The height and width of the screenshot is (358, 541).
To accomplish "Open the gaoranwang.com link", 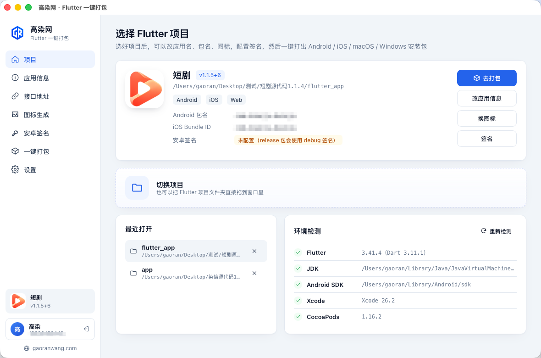I will pos(55,348).
